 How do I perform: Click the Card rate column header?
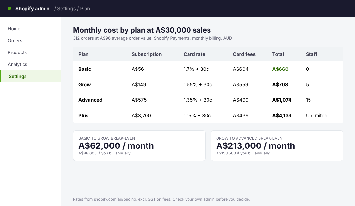click(194, 54)
